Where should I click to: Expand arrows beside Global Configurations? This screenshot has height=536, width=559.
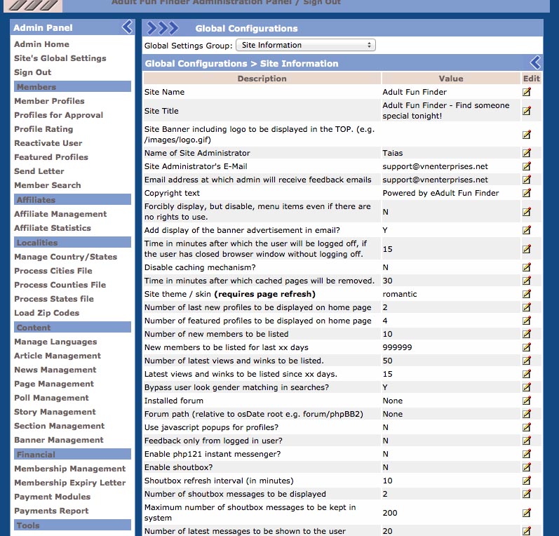163,28
